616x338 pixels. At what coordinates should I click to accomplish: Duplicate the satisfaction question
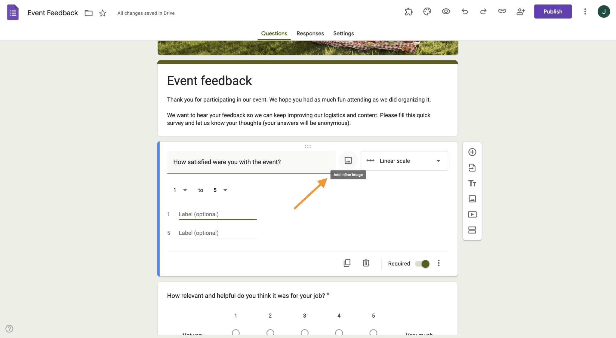pyautogui.click(x=347, y=263)
